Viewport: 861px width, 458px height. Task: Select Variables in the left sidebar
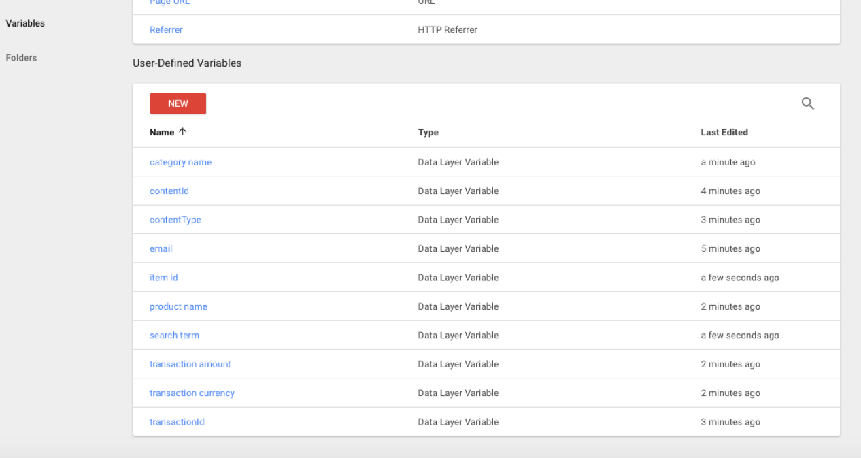pos(25,23)
